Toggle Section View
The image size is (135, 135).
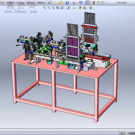pos(57,8)
